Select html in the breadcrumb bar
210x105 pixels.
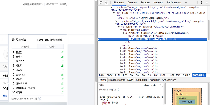tap(101, 75)
